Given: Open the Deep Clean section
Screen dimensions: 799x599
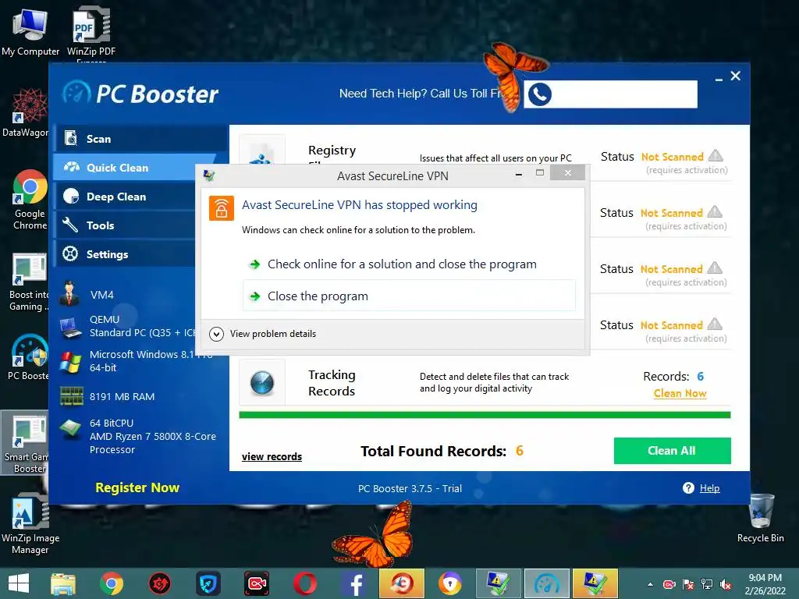Looking at the screenshot, I should click(126, 197).
